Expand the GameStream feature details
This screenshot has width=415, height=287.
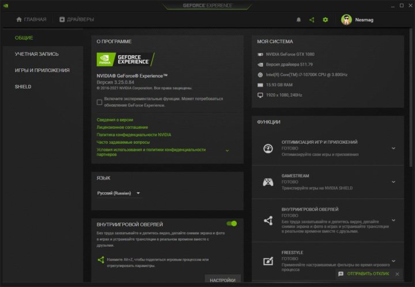pos(393,182)
